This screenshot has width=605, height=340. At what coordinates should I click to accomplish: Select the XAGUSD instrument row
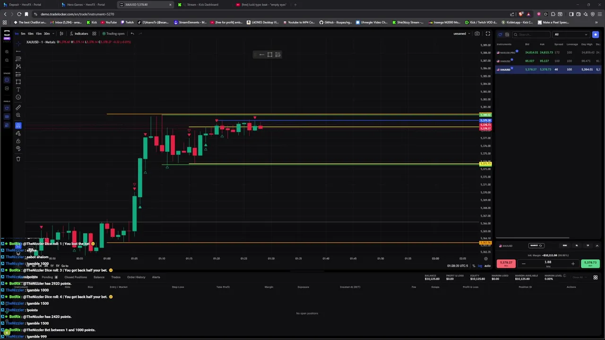click(x=548, y=61)
